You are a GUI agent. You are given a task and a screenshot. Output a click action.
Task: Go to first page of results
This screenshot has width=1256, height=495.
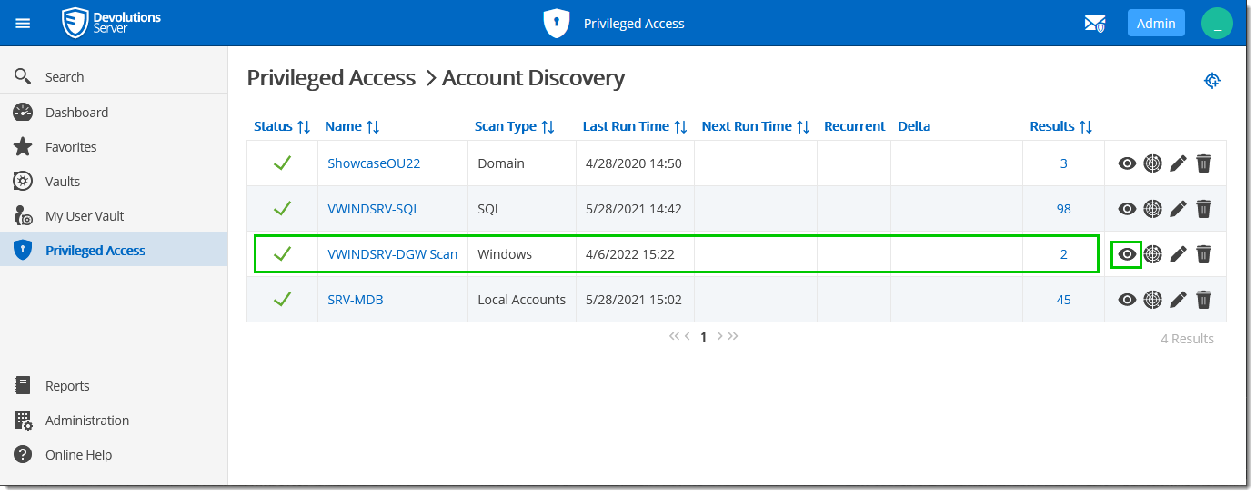pyautogui.click(x=674, y=336)
